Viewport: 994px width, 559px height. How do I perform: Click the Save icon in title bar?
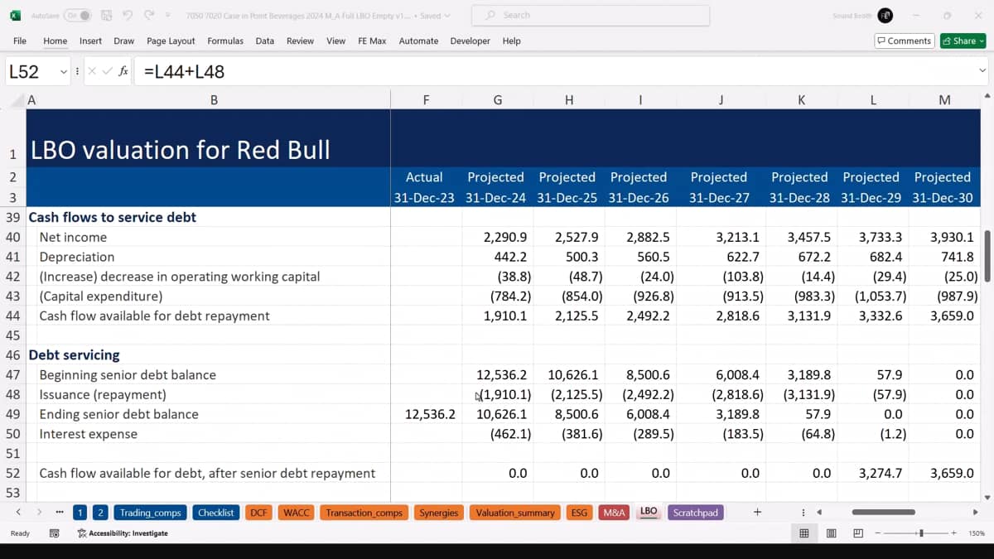tap(106, 15)
